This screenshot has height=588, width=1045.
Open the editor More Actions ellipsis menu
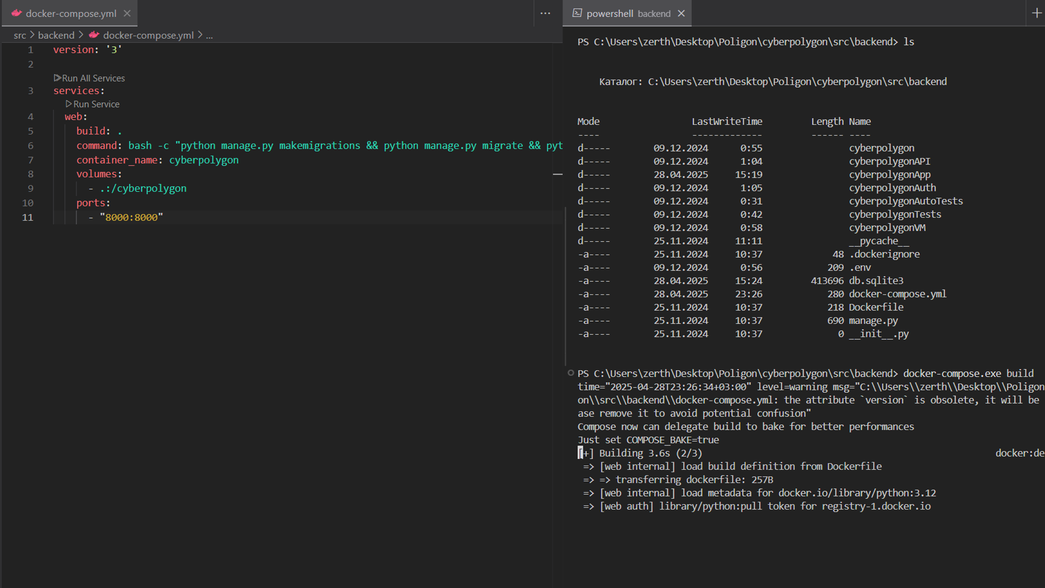[545, 14]
